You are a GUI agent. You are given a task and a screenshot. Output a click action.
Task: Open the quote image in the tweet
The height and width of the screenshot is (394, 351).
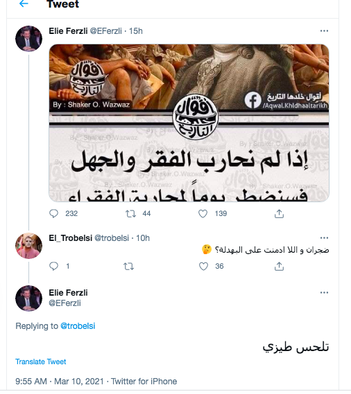(189, 123)
